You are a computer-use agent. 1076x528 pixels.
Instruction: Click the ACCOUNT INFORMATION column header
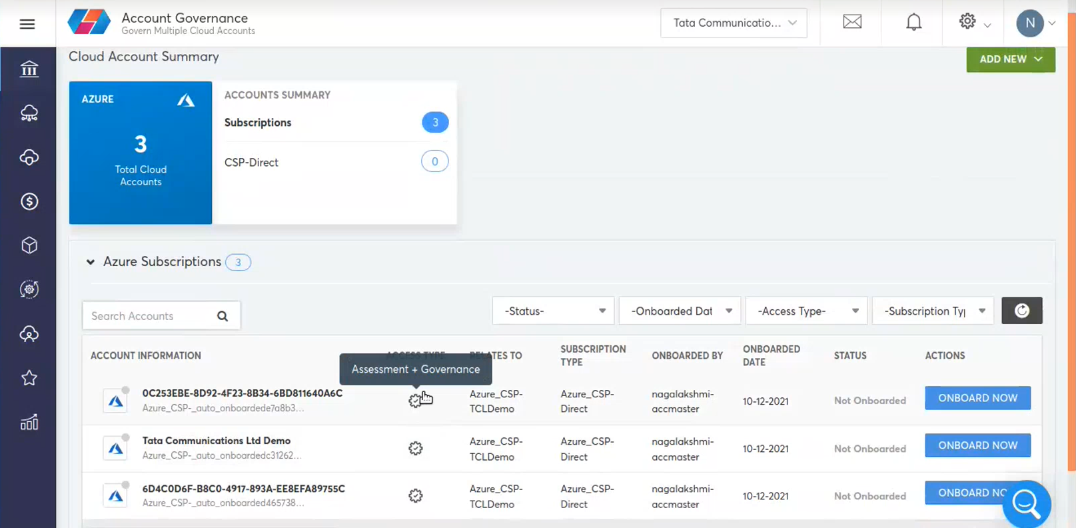coord(146,355)
